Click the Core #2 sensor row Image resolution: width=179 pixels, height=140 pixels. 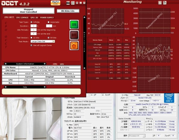109,70
